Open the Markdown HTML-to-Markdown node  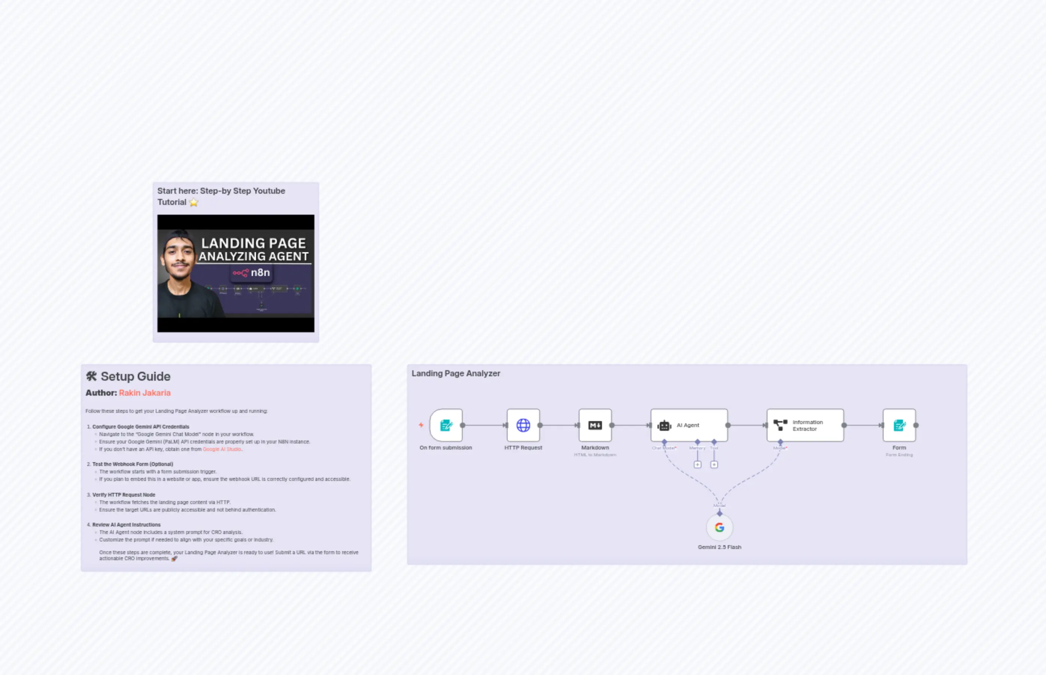(595, 425)
